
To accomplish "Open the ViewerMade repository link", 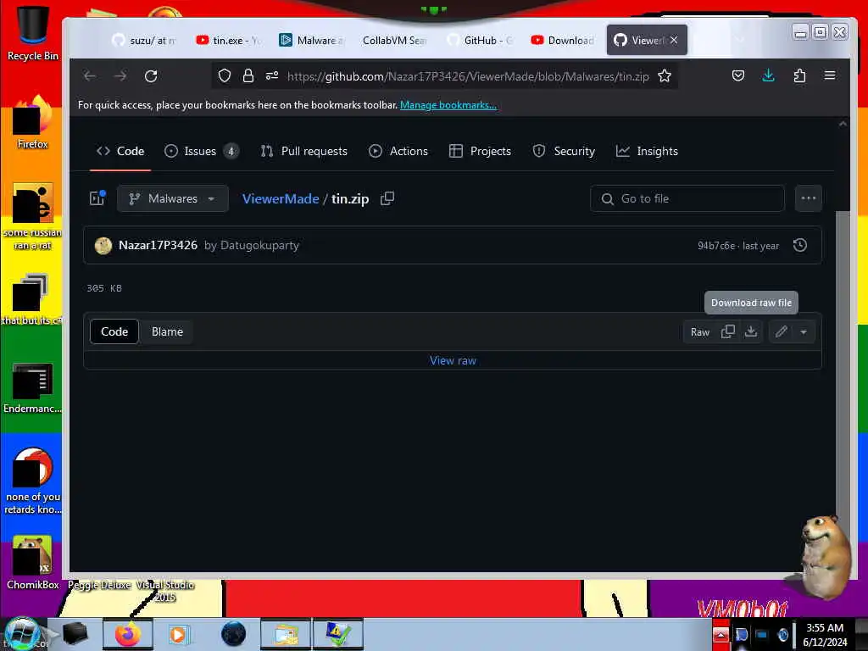I will pos(281,198).
